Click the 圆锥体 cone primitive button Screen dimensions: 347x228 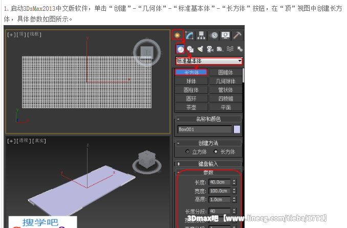[226, 72]
